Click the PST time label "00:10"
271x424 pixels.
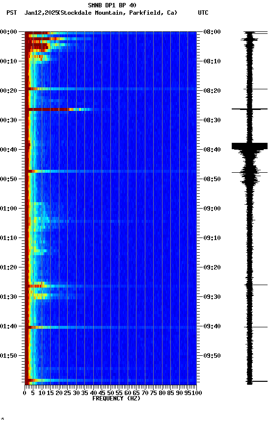(8, 61)
